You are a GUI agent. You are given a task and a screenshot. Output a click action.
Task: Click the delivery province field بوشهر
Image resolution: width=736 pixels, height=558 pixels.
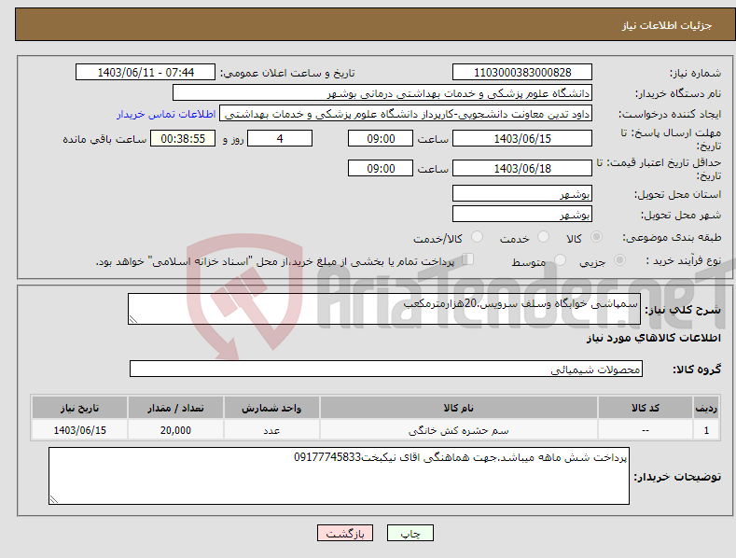coord(522,193)
